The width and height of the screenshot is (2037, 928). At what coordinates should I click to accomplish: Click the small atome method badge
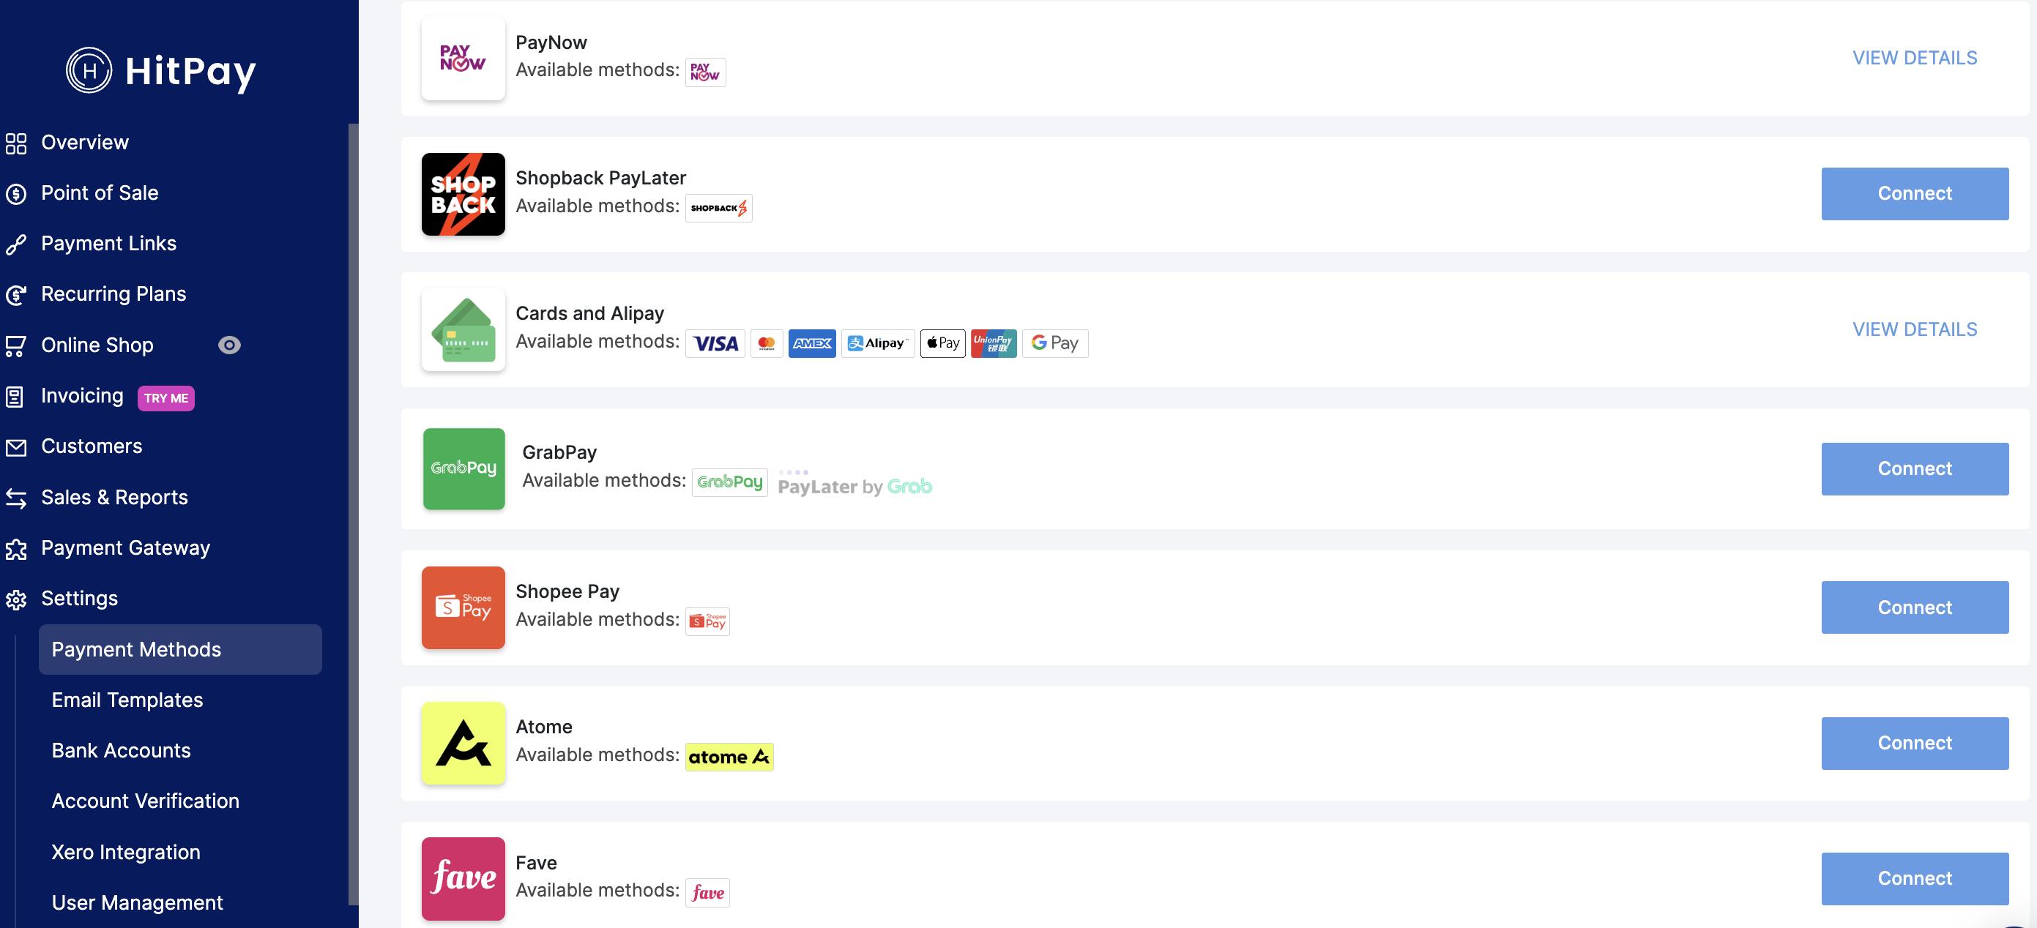[x=729, y=757]
